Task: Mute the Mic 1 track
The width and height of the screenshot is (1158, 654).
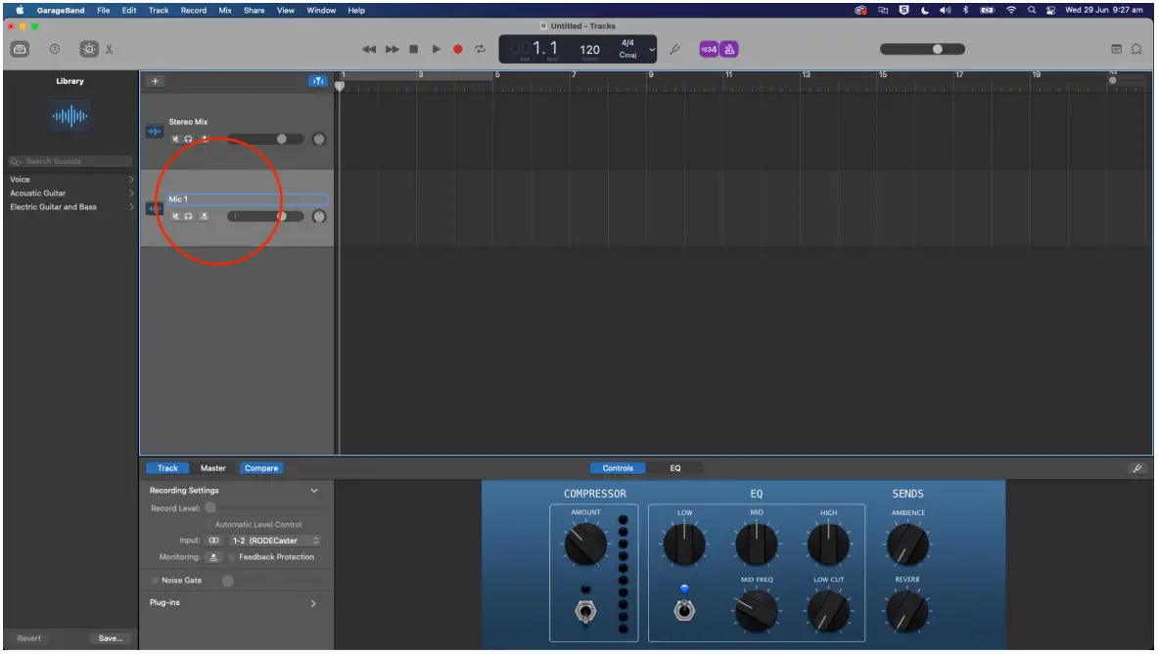Action: coord(176,216)
